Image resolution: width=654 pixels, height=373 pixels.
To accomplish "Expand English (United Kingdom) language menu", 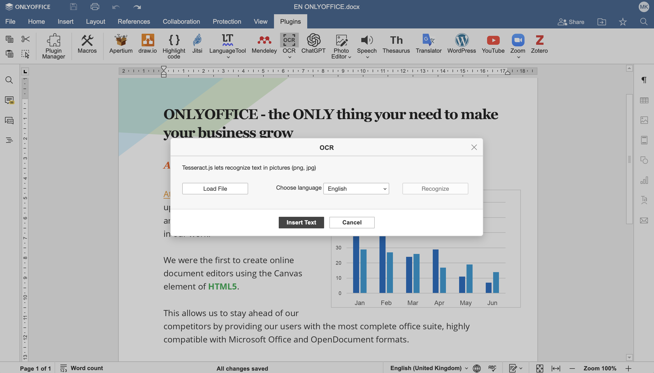I will (429, 368).
